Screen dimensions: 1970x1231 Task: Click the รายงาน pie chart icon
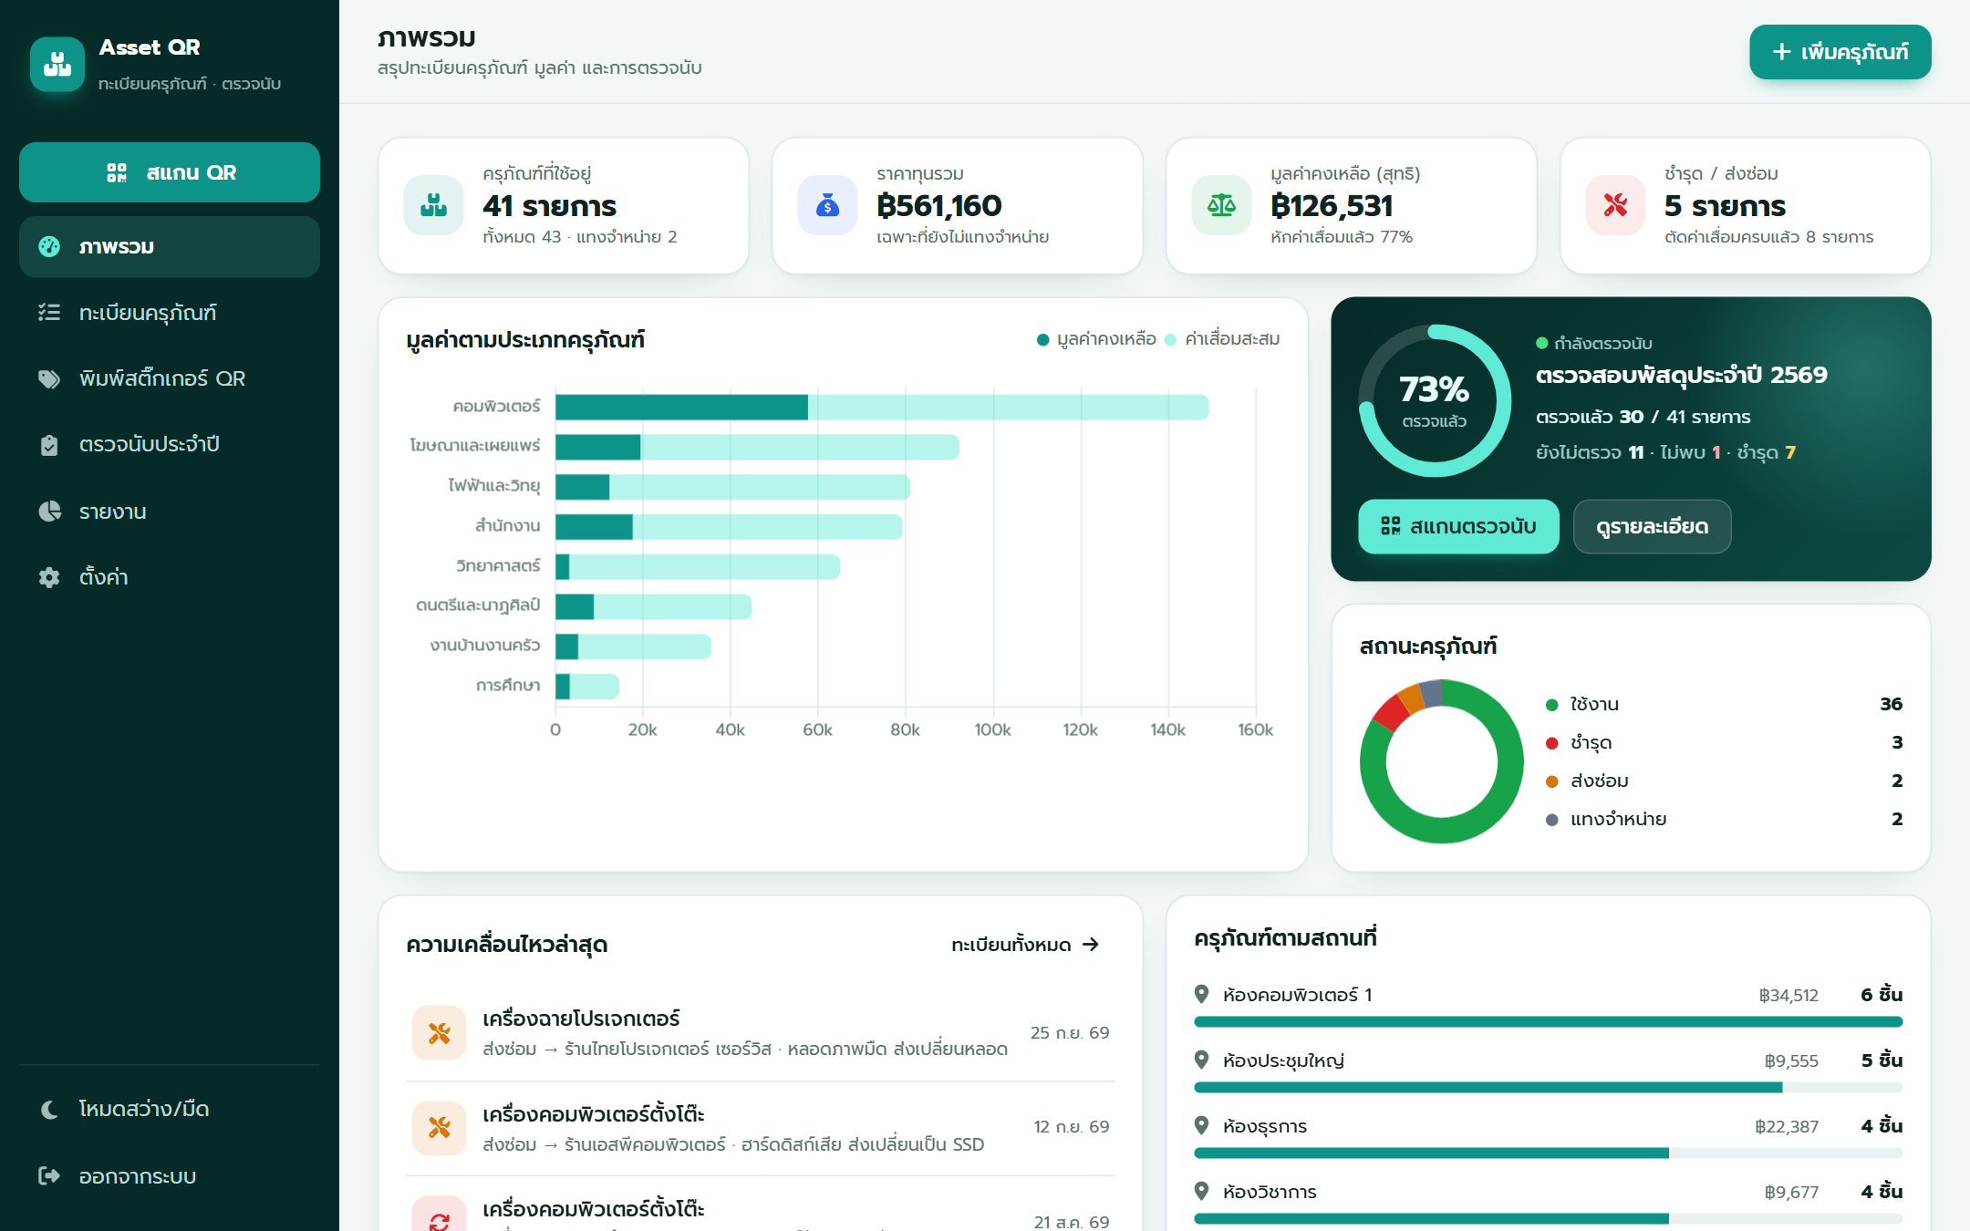[x=49, y=512]
